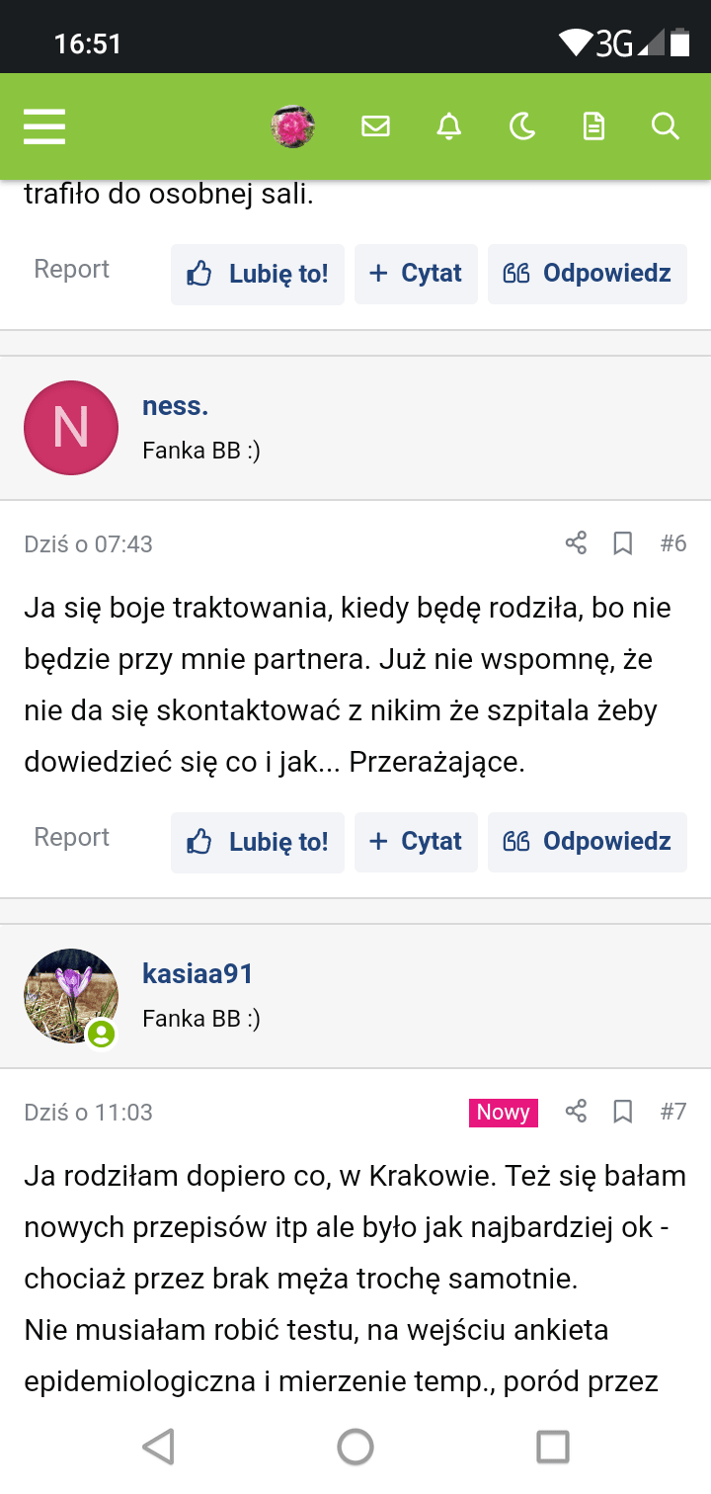Share post #7 via share icon
The width and height of the screenshot is (711, 1494).
click(x=576, y=1112)
